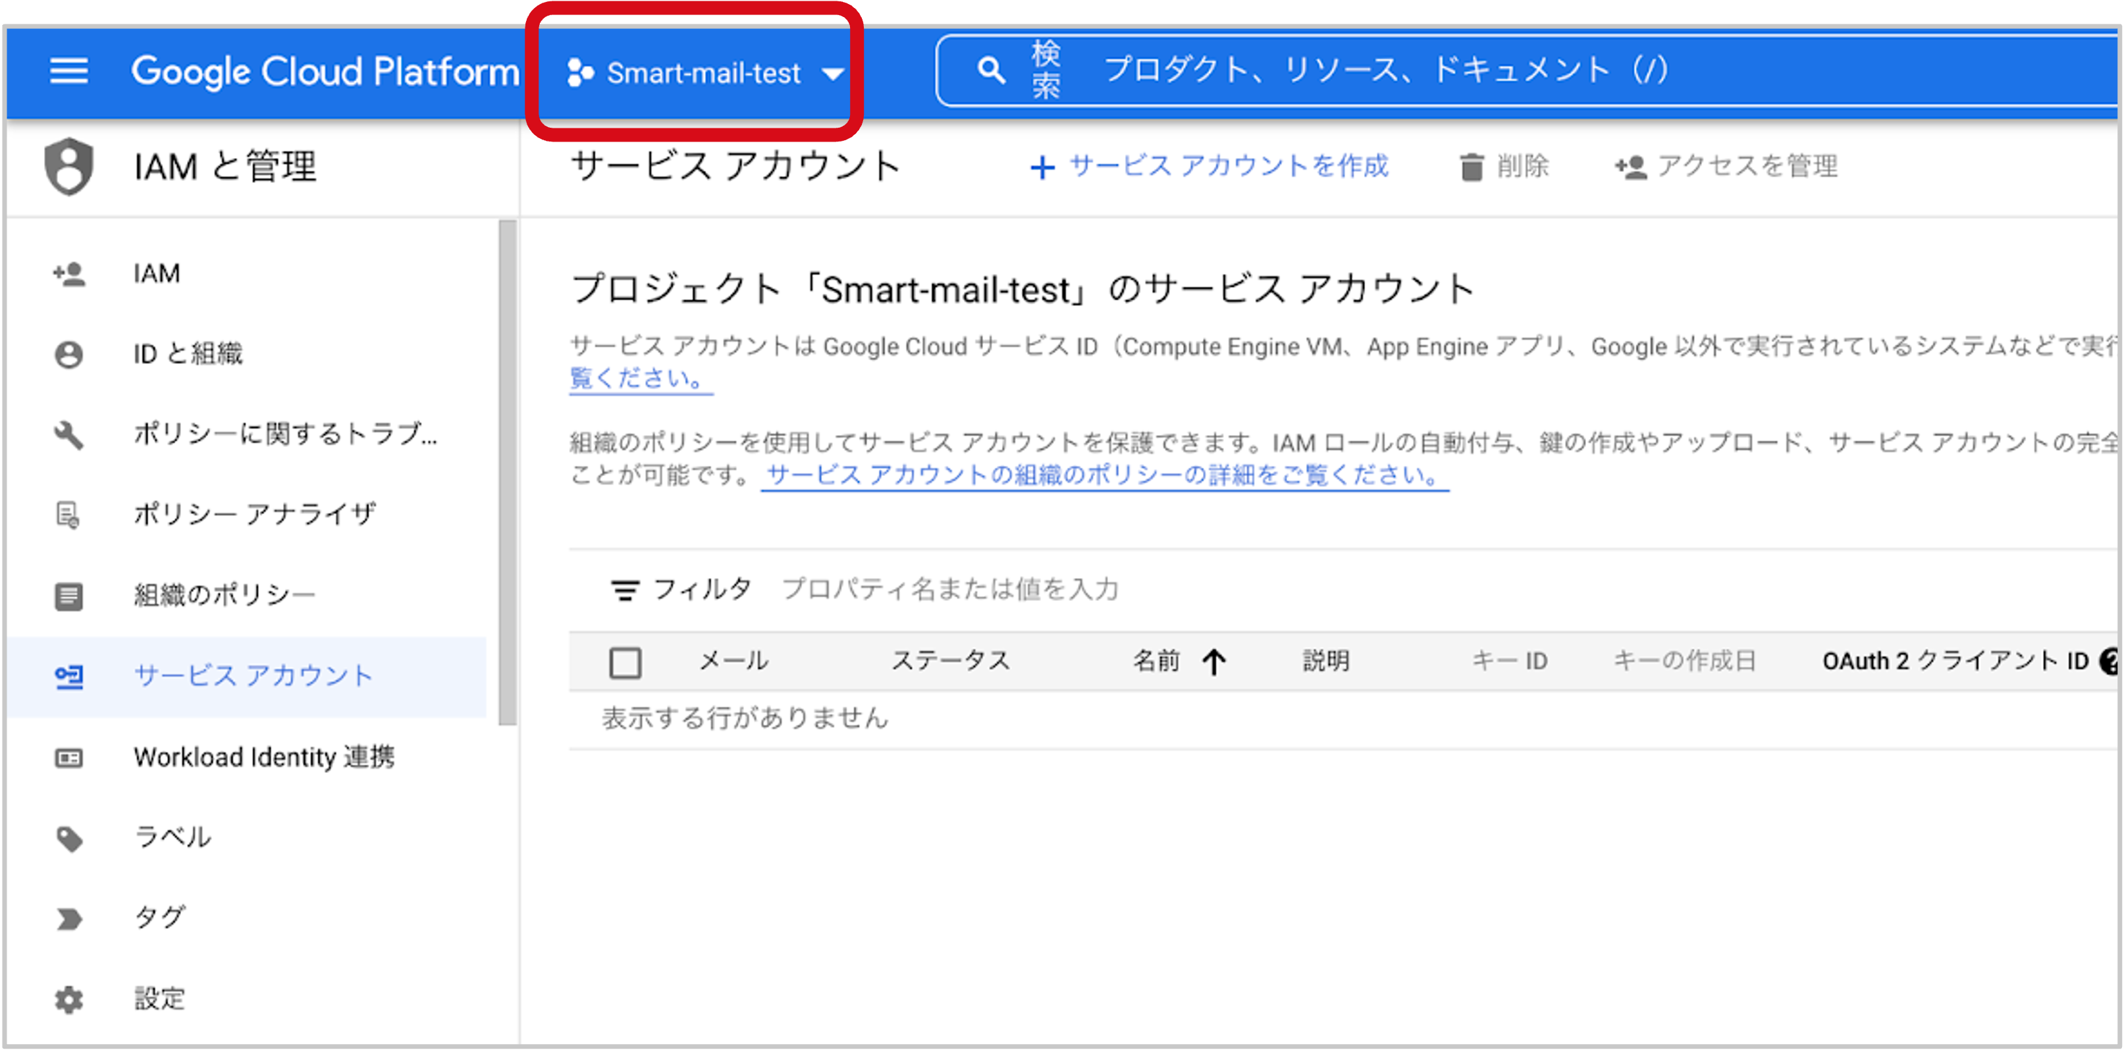
Task: Click the ascending sort arrow beside 名前
Action: (x=1213, y=662)
